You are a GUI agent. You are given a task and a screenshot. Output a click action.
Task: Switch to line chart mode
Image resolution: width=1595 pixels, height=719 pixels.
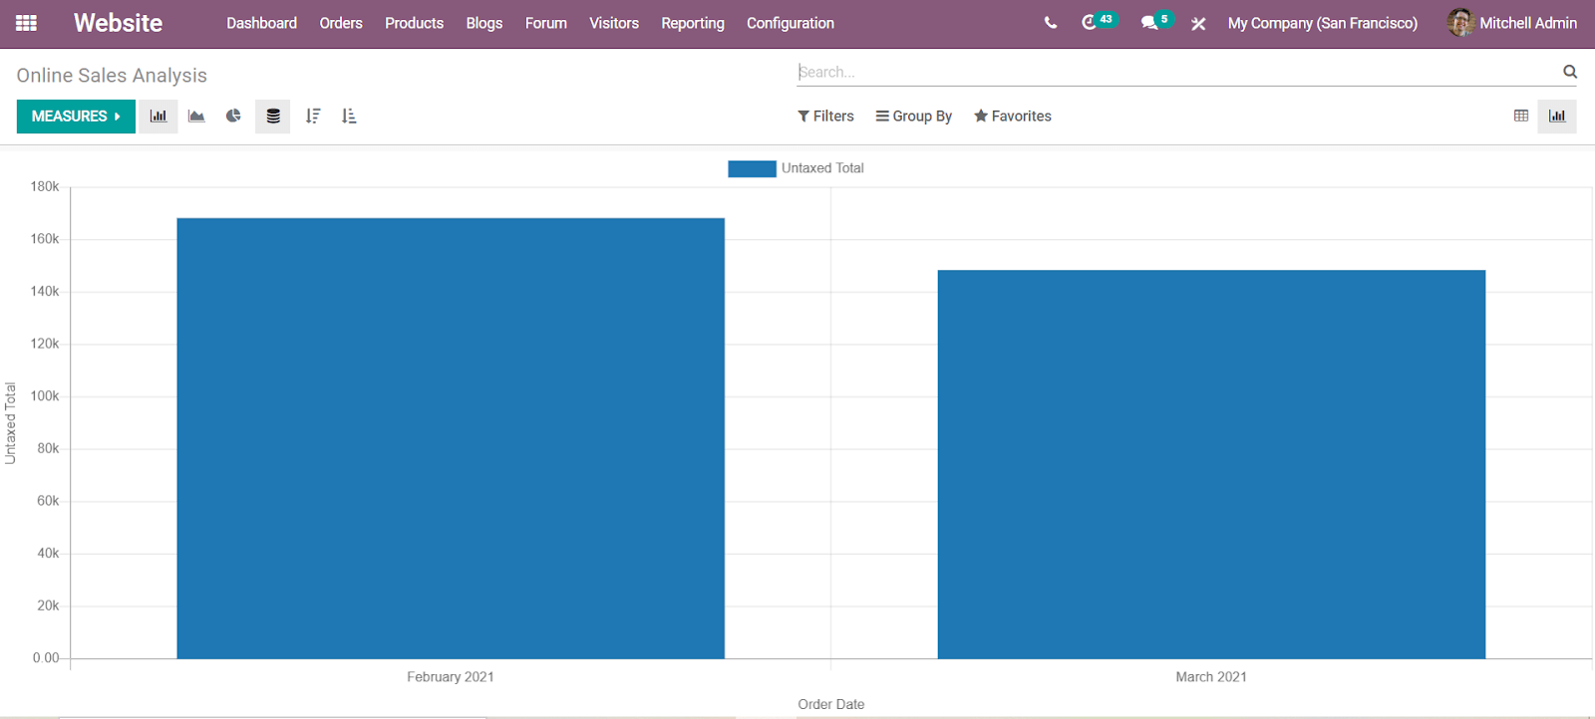(196, 117)
